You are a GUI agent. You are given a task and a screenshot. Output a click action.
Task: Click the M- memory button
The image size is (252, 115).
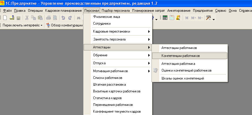click(x=200, y=18)
